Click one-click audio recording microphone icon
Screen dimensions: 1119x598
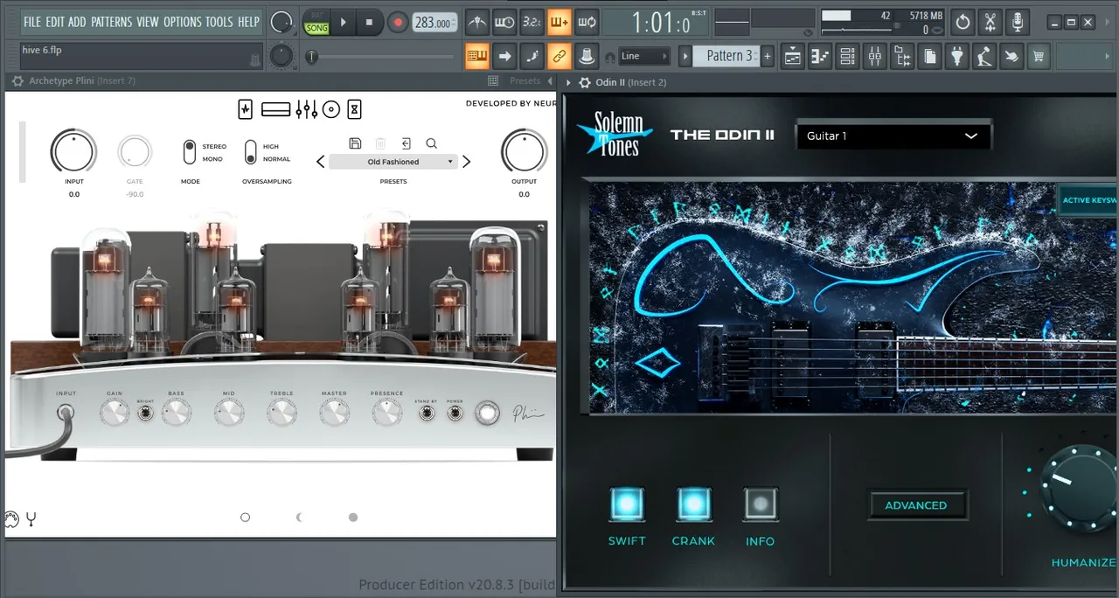pos(1017,22)
